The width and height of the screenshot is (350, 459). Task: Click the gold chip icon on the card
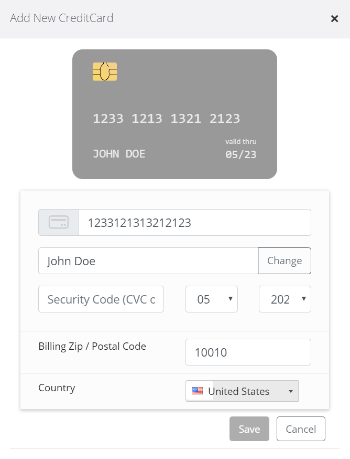click(x=105, y=71)
